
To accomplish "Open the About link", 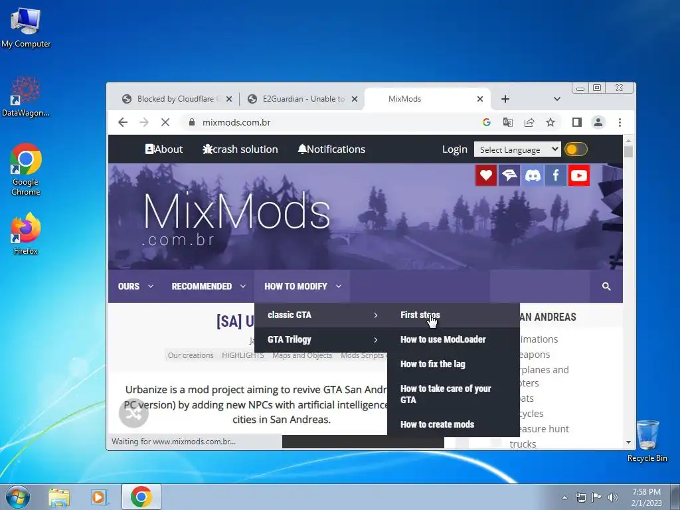I will coord(164,149).
